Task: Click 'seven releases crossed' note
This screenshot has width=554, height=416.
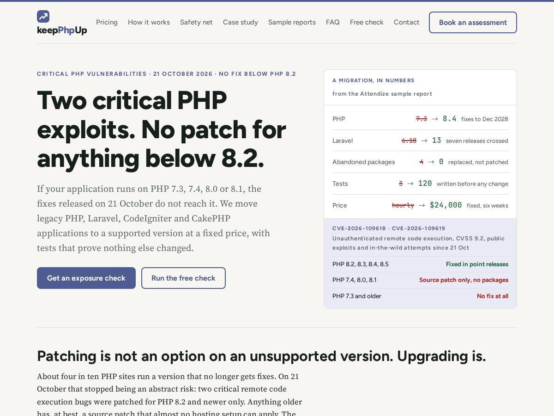Action: click(477, 141)
